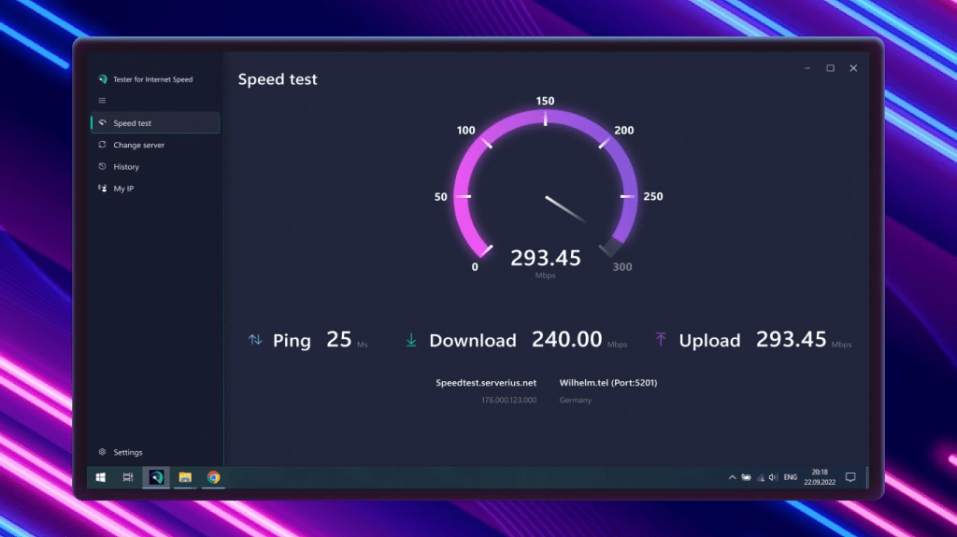
Task: Click the purple Upload arrow icon
Action: point(661,340)
